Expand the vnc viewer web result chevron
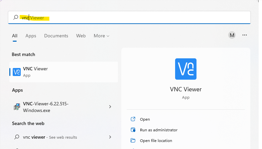262x149 pixels. pos(110,137)
